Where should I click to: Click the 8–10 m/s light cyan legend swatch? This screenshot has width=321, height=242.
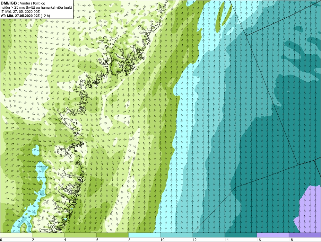[144, 235]
